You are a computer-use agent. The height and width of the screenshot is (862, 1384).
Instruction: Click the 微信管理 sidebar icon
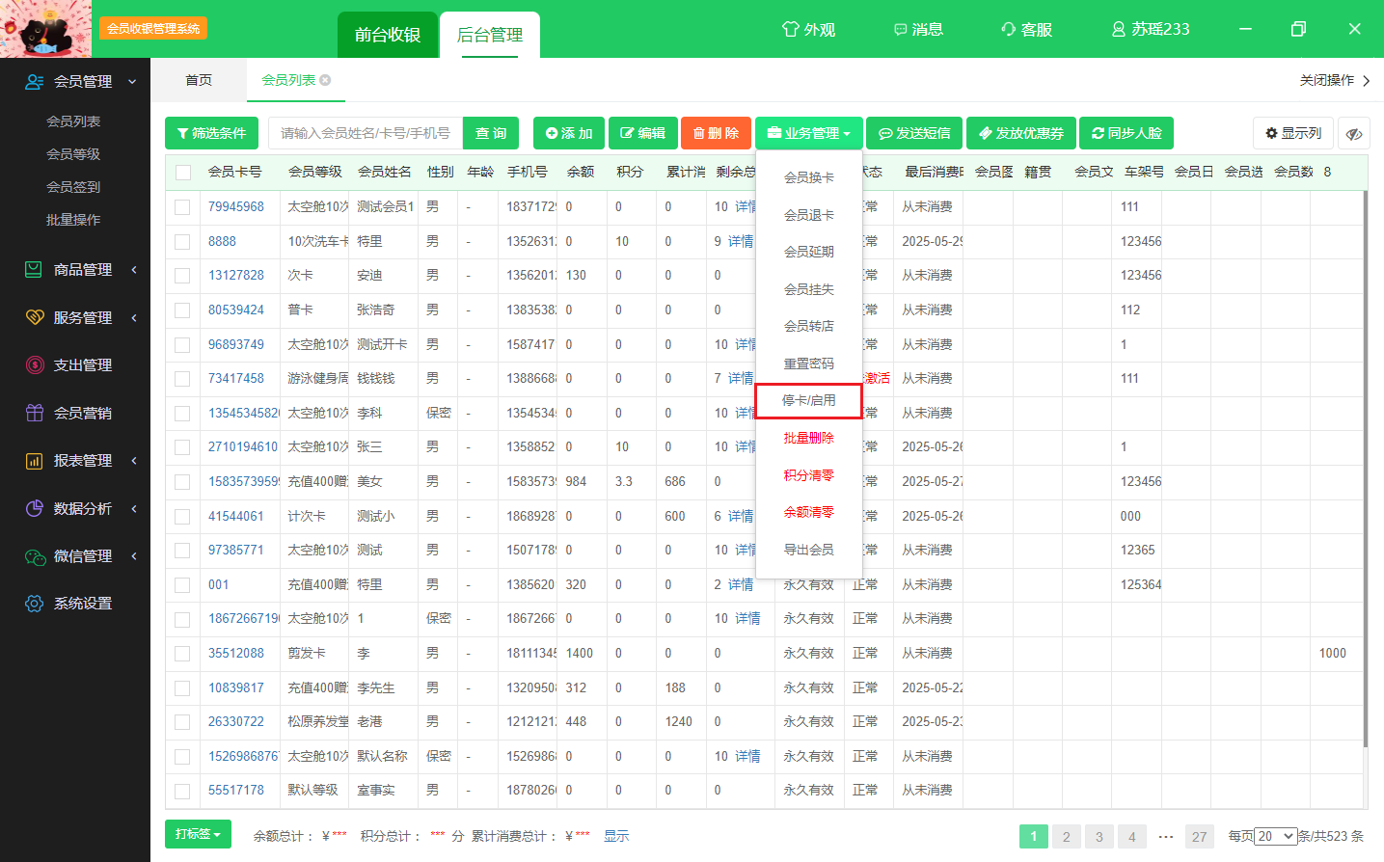(x=35, y=556)
